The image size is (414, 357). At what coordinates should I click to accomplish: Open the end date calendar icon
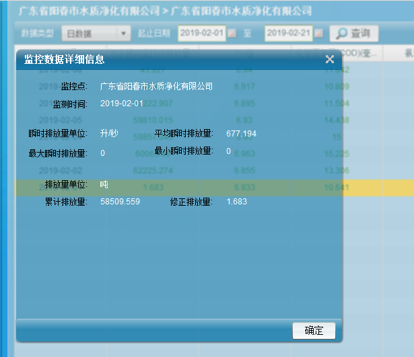click(318, 34)
